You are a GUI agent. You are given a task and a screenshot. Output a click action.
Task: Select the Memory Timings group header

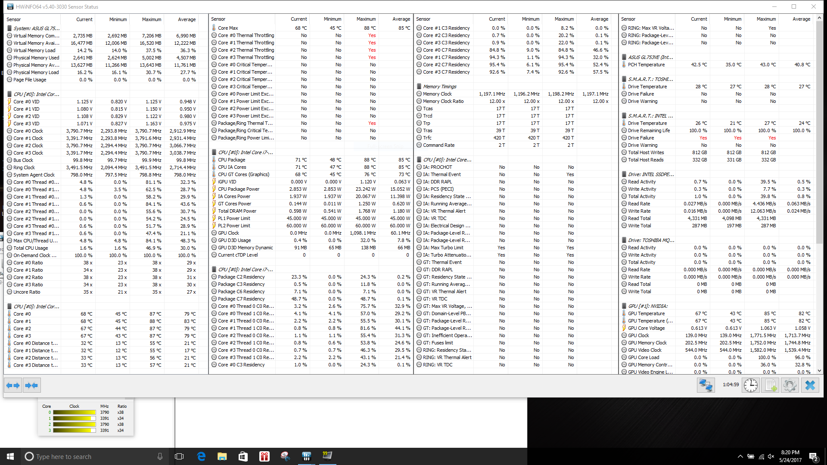pos(439,87)
